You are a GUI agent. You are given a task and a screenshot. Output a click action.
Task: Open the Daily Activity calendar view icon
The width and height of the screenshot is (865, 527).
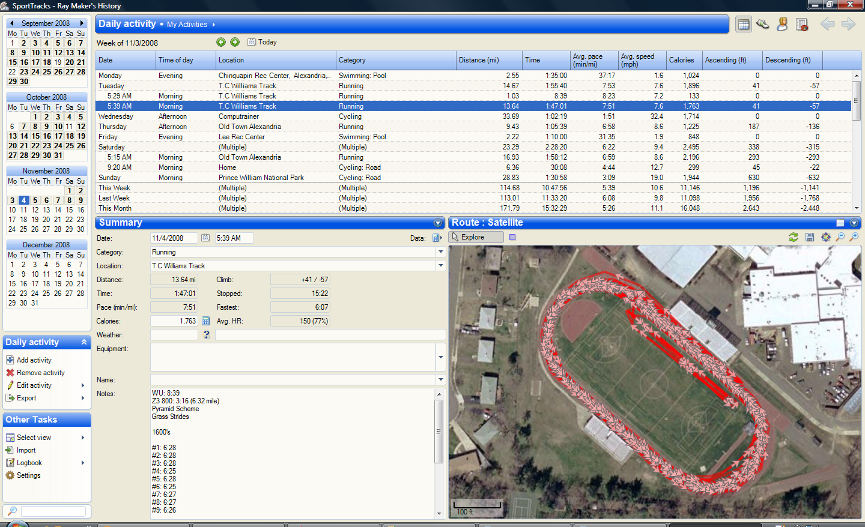tap(744, 25)
